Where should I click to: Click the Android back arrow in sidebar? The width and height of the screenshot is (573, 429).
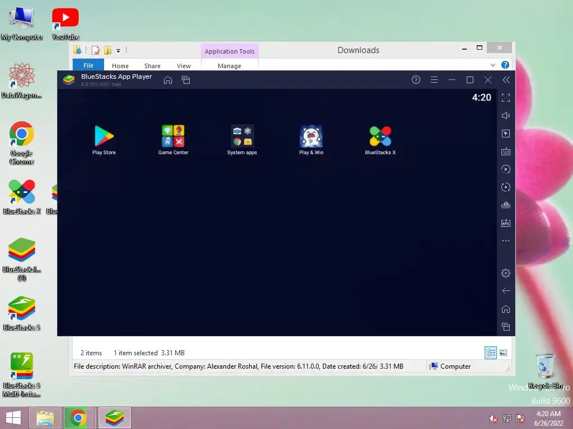(x=506, y=290)
